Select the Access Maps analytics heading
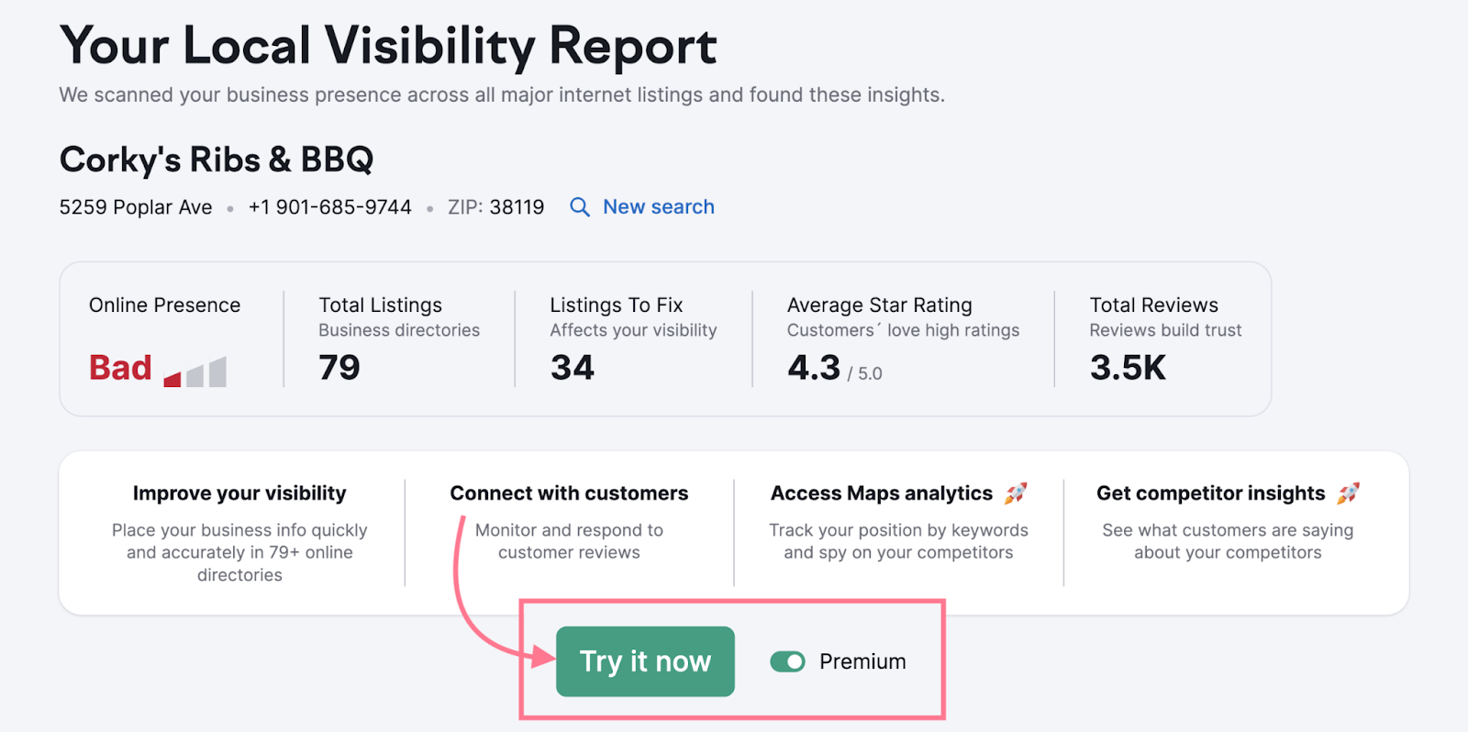The height and width of the screenshot is (732, 1468). pos(882,494)
